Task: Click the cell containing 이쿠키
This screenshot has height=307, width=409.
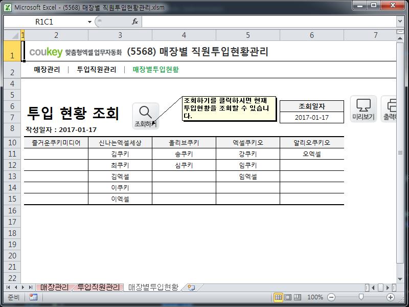Action: click(x=120, y=188)
